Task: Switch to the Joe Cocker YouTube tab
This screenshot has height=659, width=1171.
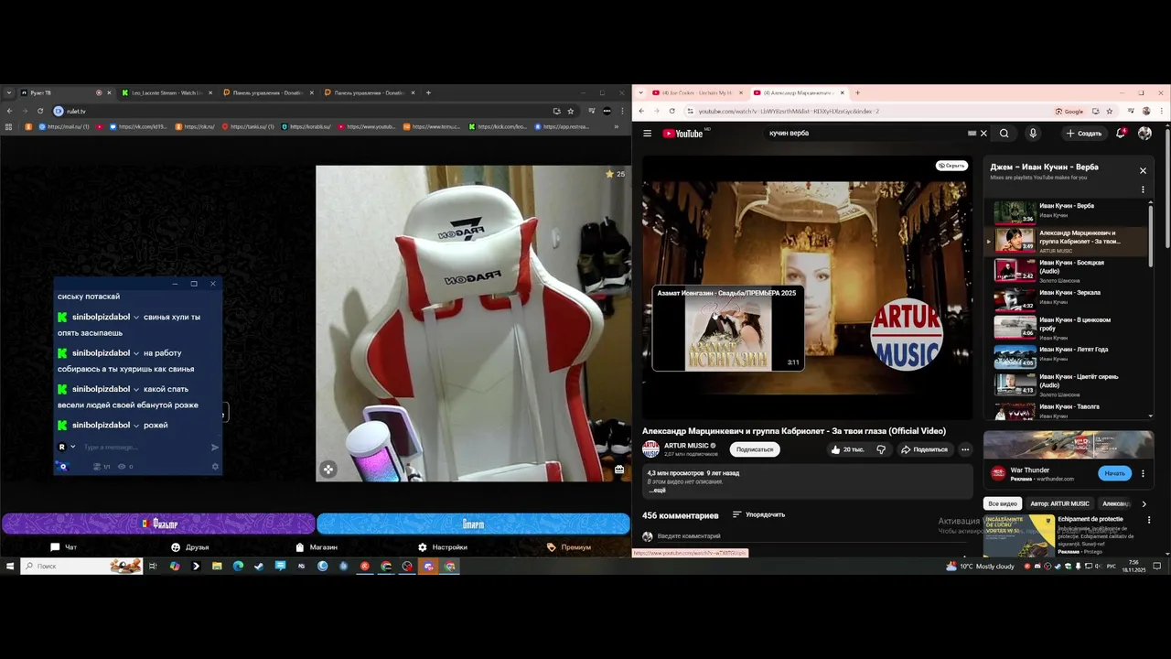Action: coord(699,92)
